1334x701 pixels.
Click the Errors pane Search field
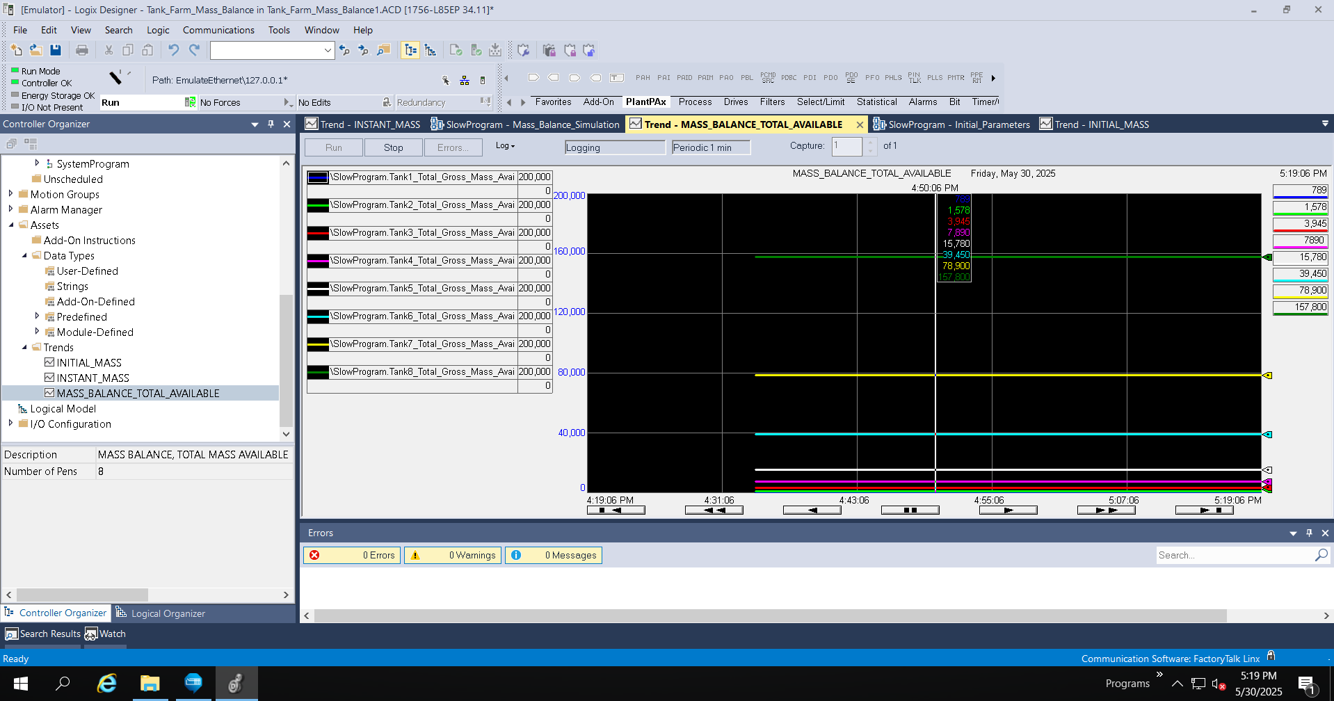pos(1235,555)
